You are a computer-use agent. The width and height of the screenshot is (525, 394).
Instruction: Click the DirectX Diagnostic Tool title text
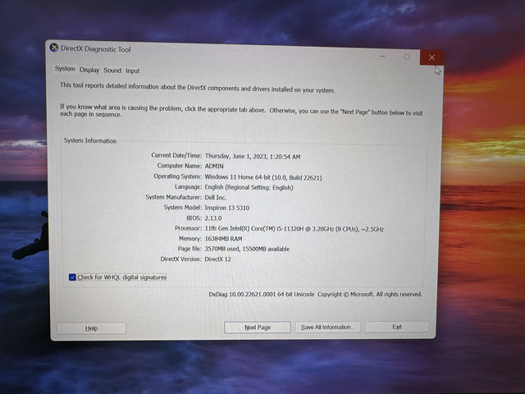pos(95,49)
